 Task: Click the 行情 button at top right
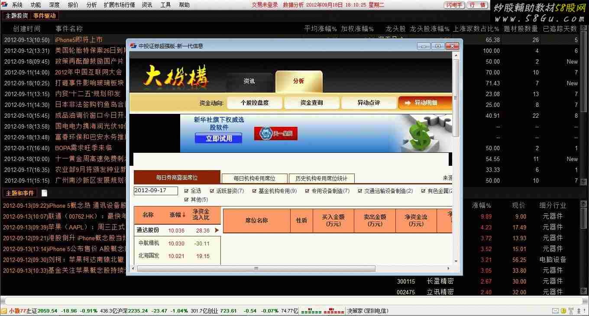(478, 5)
